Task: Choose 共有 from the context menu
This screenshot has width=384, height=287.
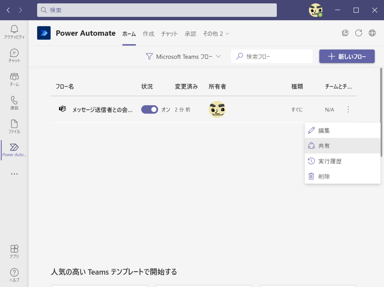Action: tap(342, 146)
